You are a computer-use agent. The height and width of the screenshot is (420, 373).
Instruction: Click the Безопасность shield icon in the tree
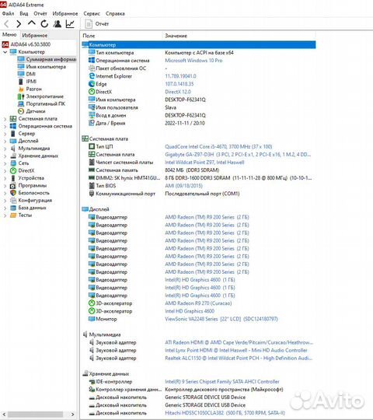13,193
